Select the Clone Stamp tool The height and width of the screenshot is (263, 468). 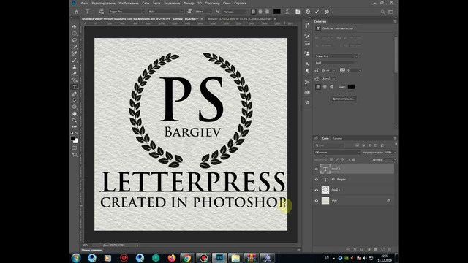(75, 66)
